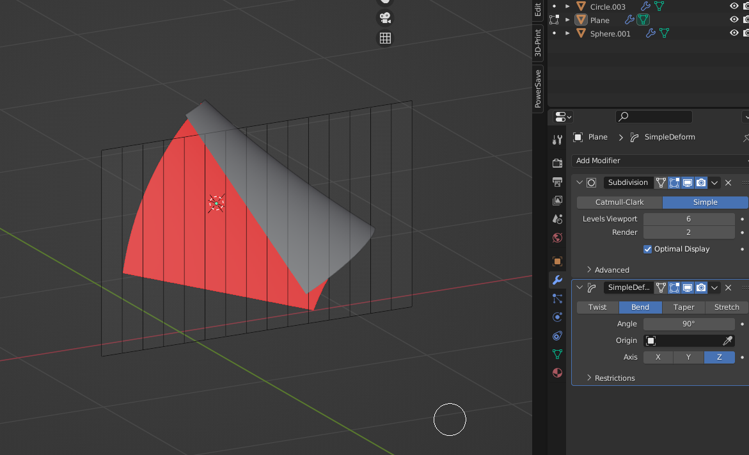Open the Scene properties tab
Viewport: 749px width, 455px height.
[x=557, y=219]
